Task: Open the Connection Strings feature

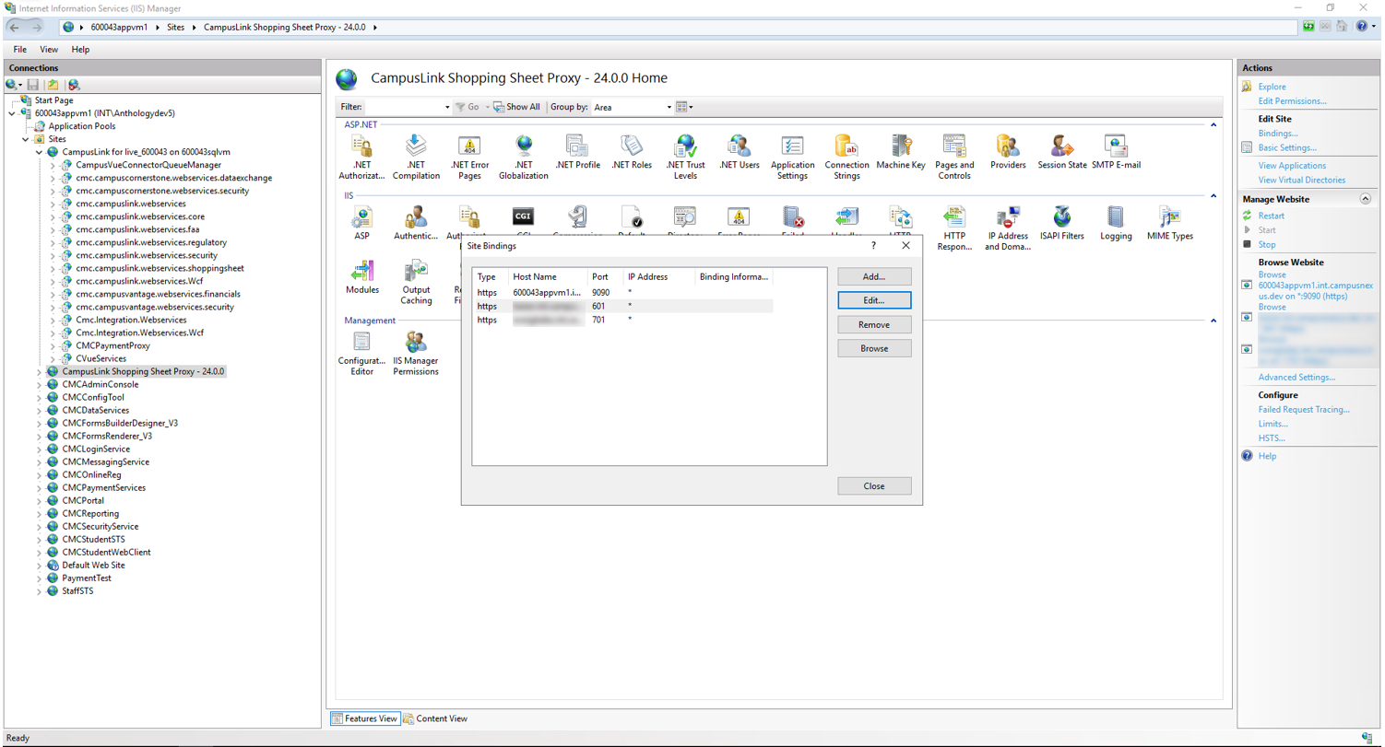Action: tap(846, 157)
